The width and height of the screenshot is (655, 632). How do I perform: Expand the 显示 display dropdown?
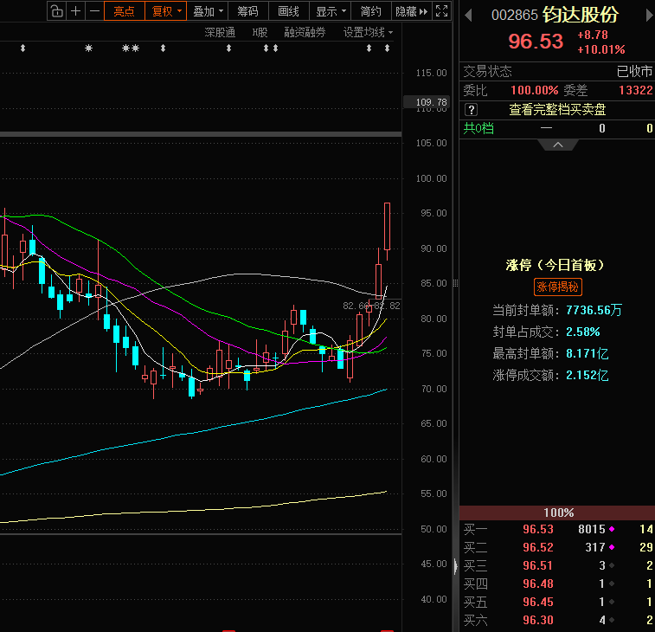pos(331,11)
